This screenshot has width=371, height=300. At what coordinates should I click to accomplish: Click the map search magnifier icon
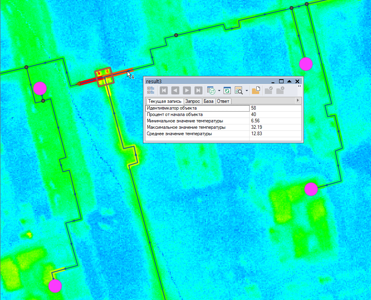[239, 90]
